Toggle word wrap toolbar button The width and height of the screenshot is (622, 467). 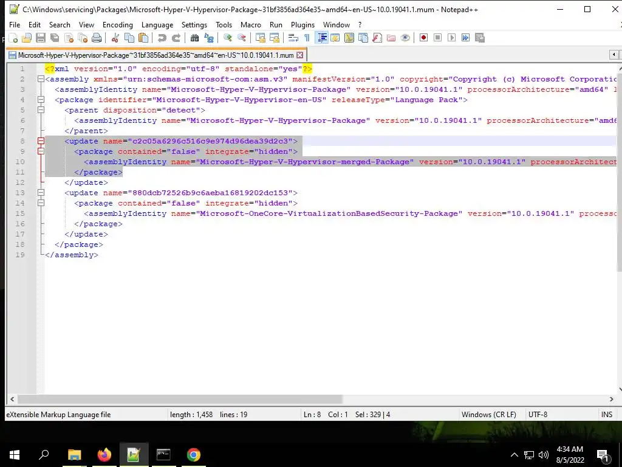[x=293, y=38]
